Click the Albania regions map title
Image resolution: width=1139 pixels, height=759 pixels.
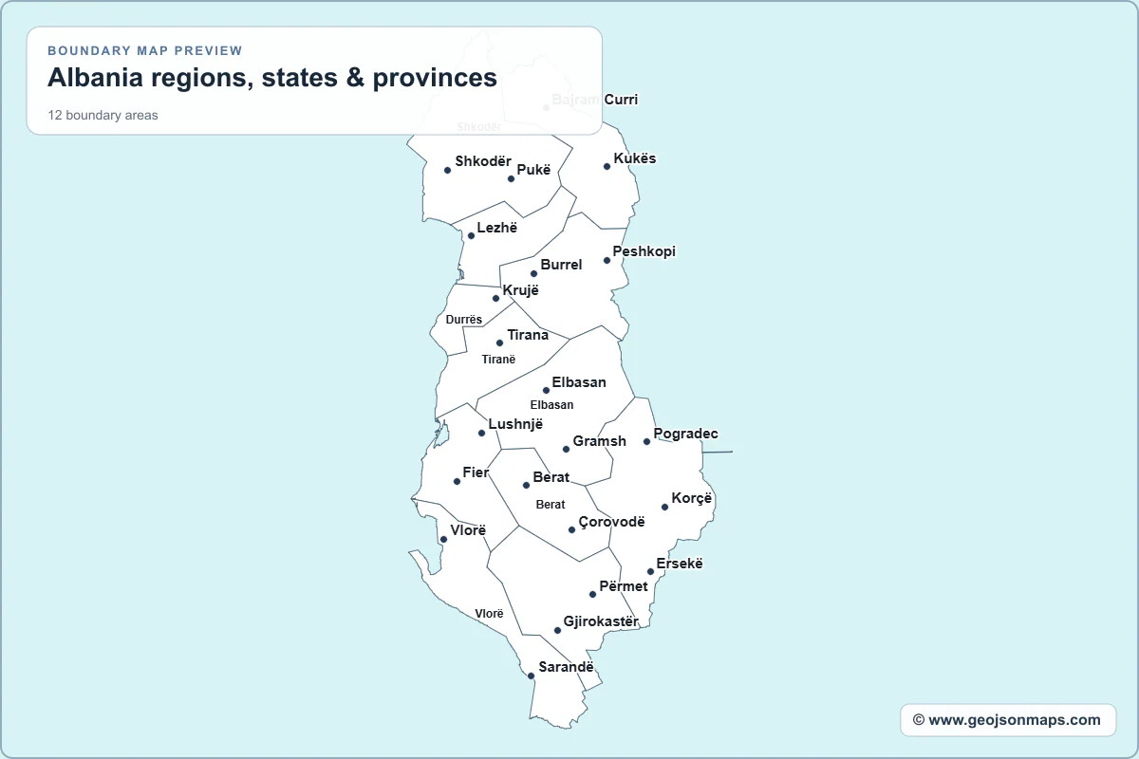click(x=272, y=78)
